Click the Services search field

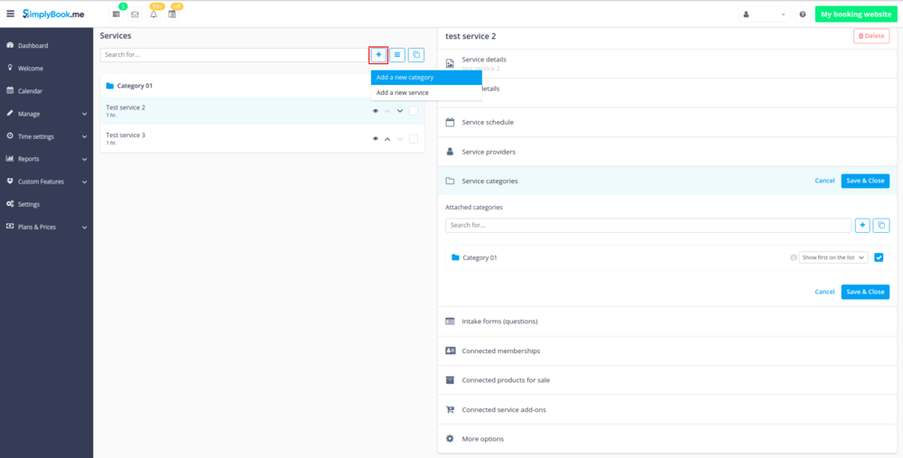(233, 55)
